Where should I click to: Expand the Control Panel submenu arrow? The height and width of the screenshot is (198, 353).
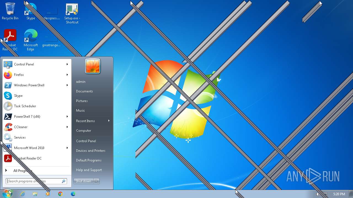[67, 64]
